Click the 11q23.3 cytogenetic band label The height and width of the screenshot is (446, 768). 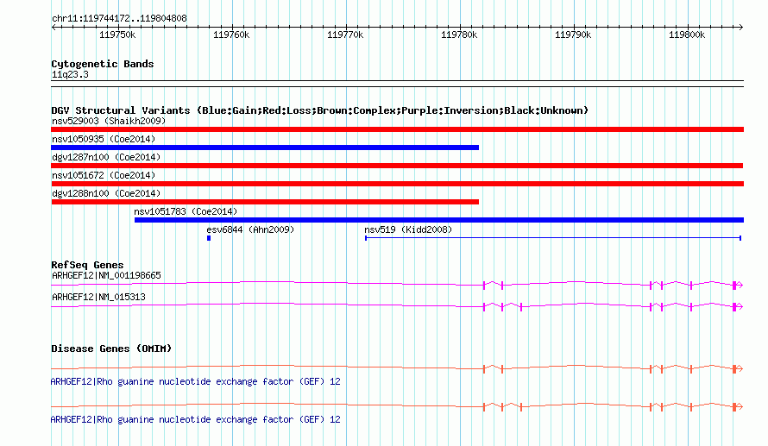[x=70, y=74]
